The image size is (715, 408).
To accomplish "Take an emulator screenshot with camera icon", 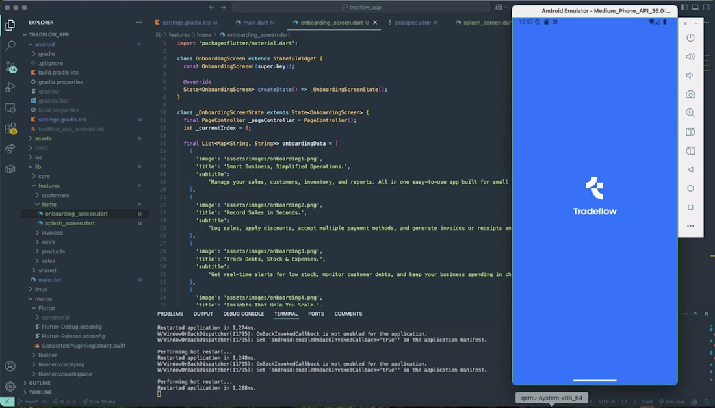I will click(x=690, y=94).
